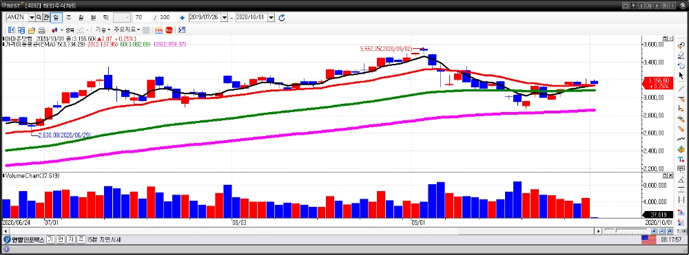Expand the AMZN symbol dropdown
Screen dimensions: 689x255
32,17
